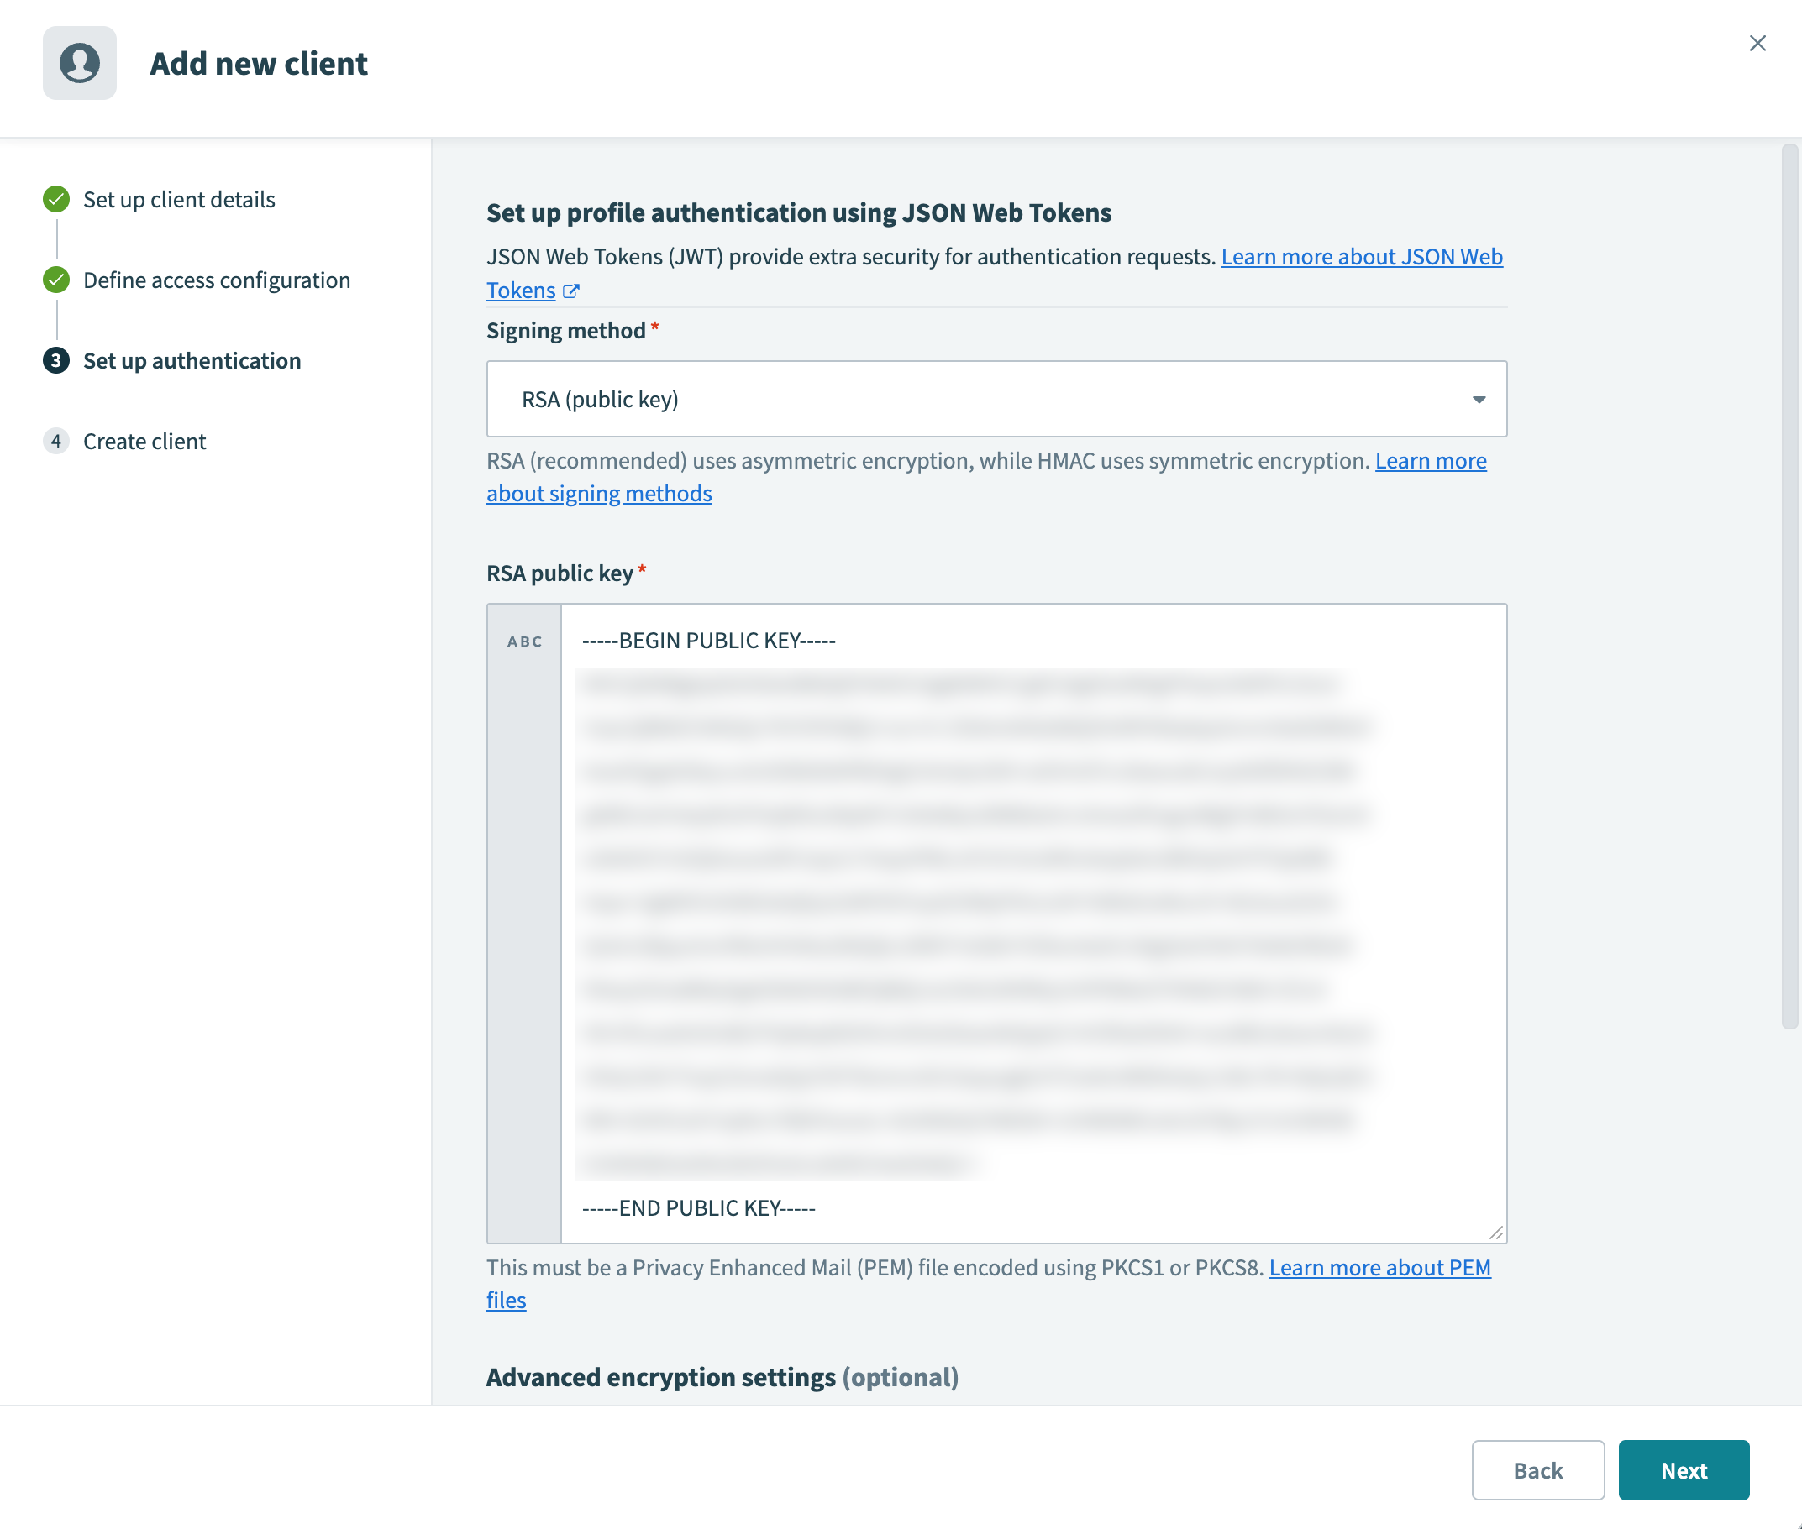Click the ABC icon in the key field gutter

(x=523, y=641)
